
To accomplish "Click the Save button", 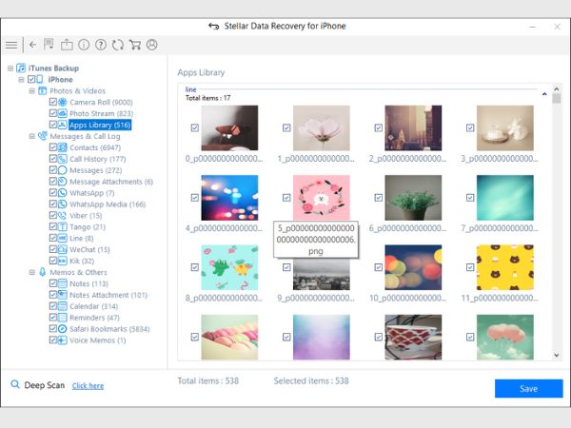I will point(527,388).
